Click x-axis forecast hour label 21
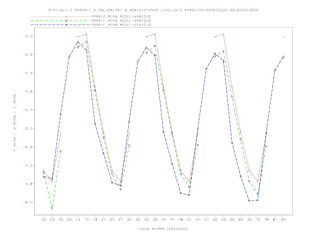This screenshot has height=239, width=309. (103, 219)
